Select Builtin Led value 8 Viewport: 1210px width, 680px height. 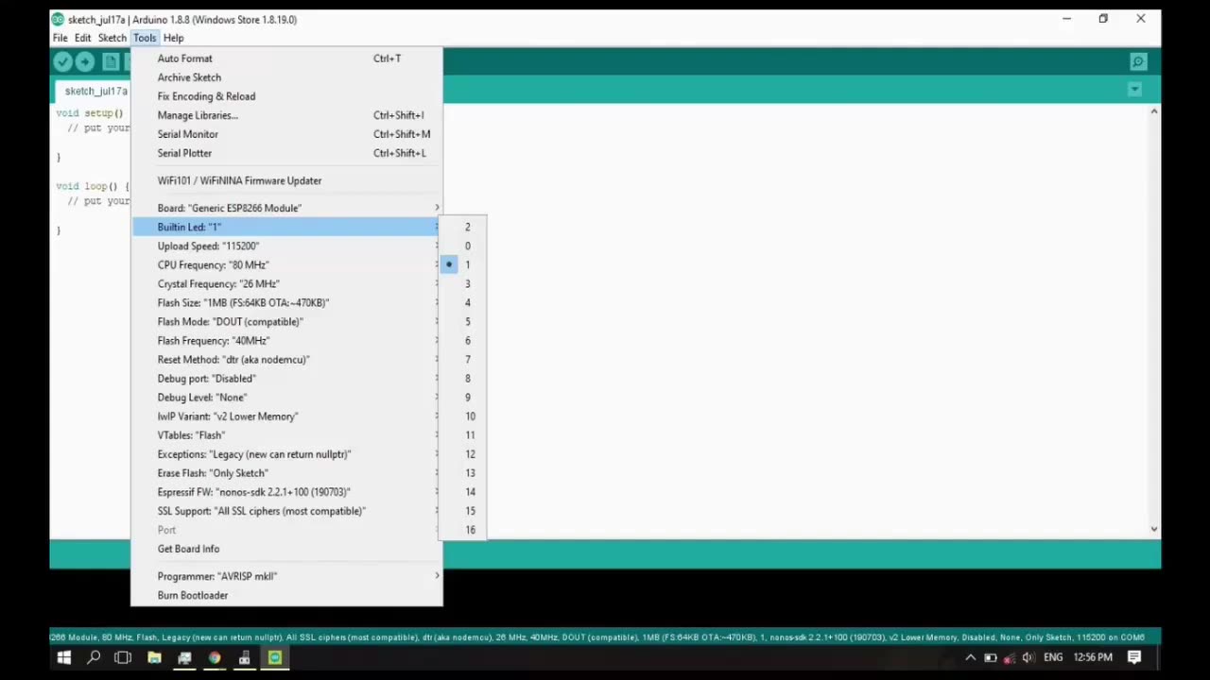pos(463,378)
